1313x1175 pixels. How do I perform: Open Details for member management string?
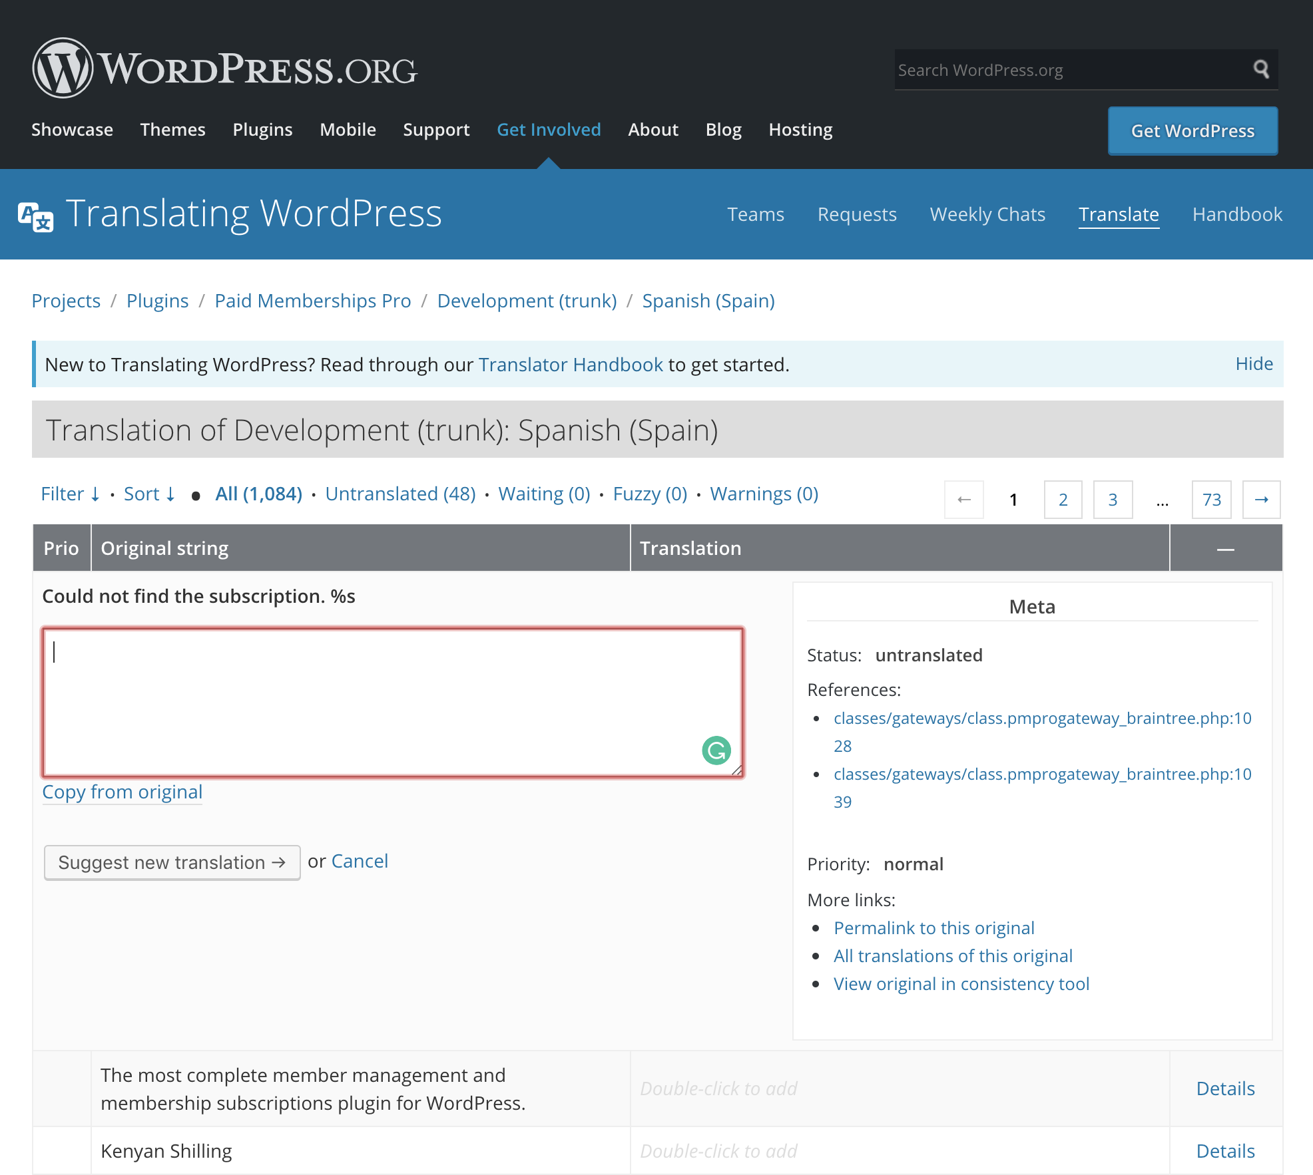(x=1225, y=1089)
